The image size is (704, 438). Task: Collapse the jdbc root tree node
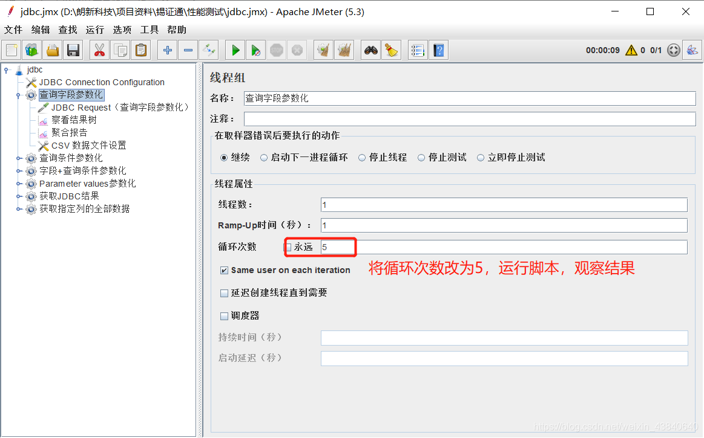(6, 70)
